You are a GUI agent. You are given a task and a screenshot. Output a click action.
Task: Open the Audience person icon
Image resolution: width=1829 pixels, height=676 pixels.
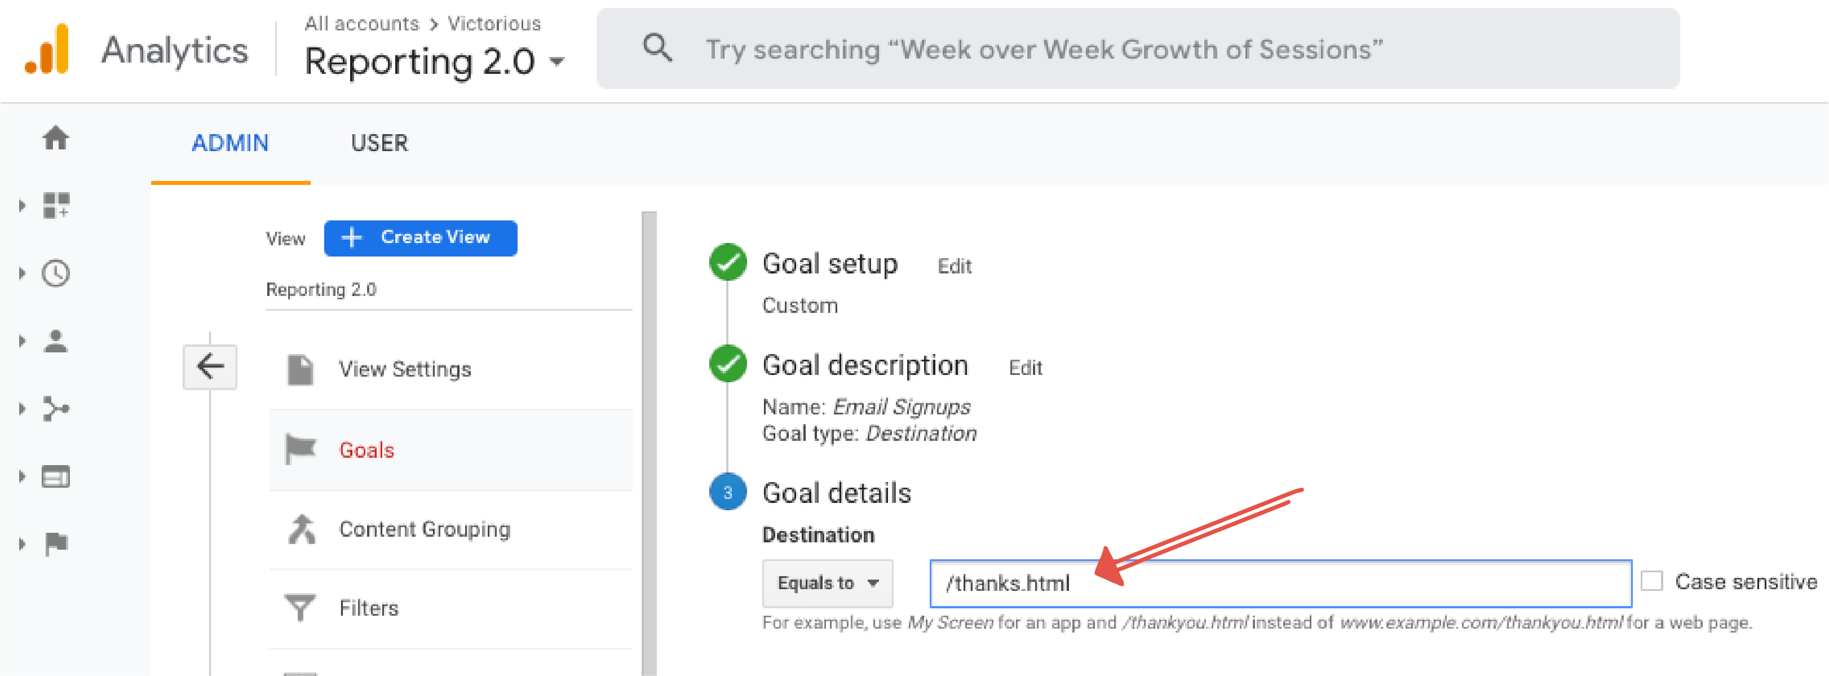tap(55, 342)
